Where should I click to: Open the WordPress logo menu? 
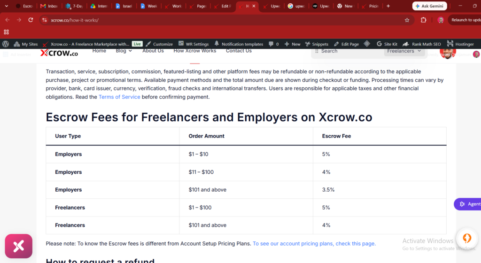point(6,44)
